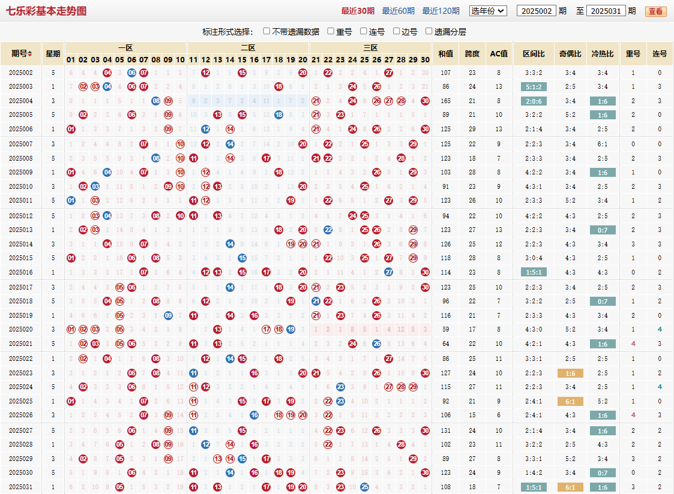674x494 pixels.
Task: Click orange 1:6 odd-even cell in row 2025023
Action: coord(570,373)
